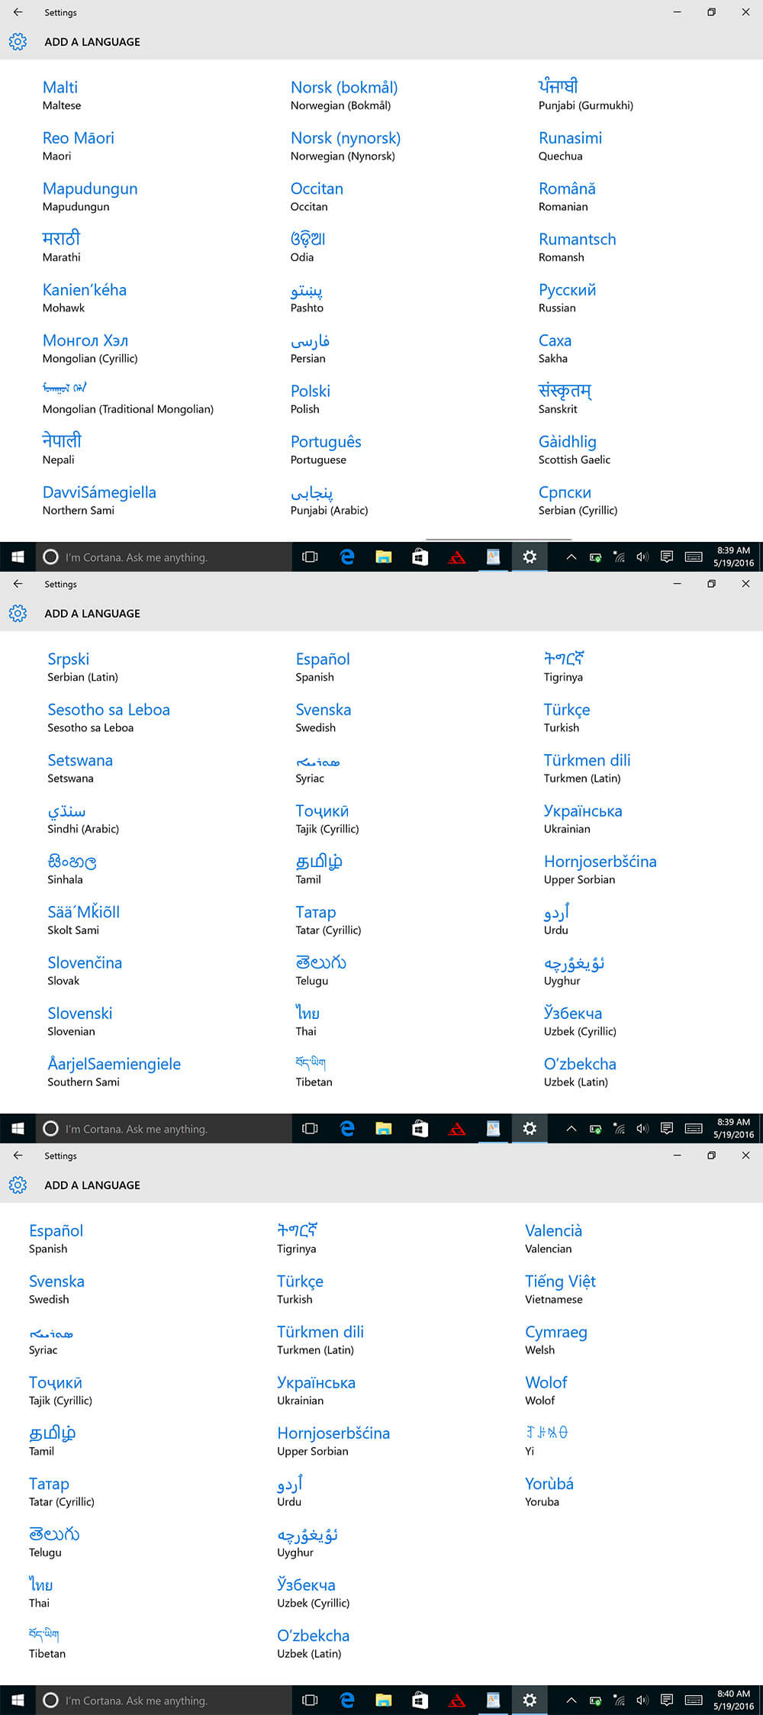
Task: Add the Română (Romanian) language
Action: (567, 196)
